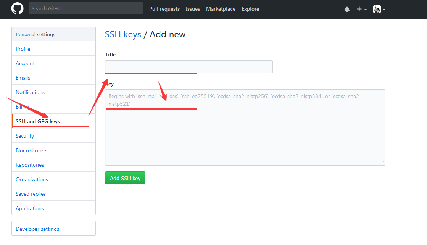Navigate to Issues

(x=193, y=9)
